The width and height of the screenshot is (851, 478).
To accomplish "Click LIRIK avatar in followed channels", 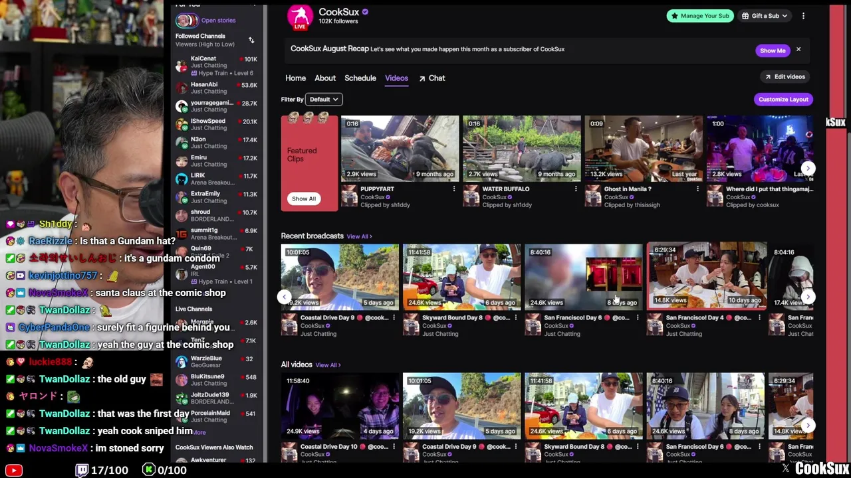I will click(x=182, y=179).
